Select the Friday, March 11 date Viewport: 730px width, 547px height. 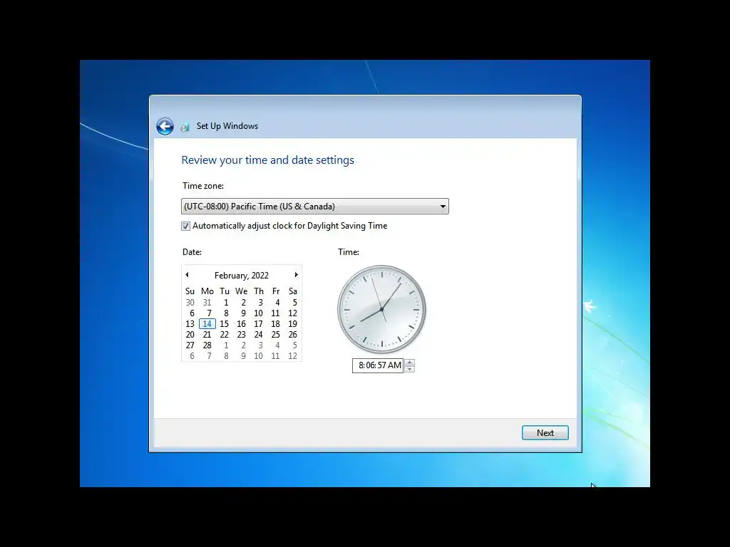(276, 356)
